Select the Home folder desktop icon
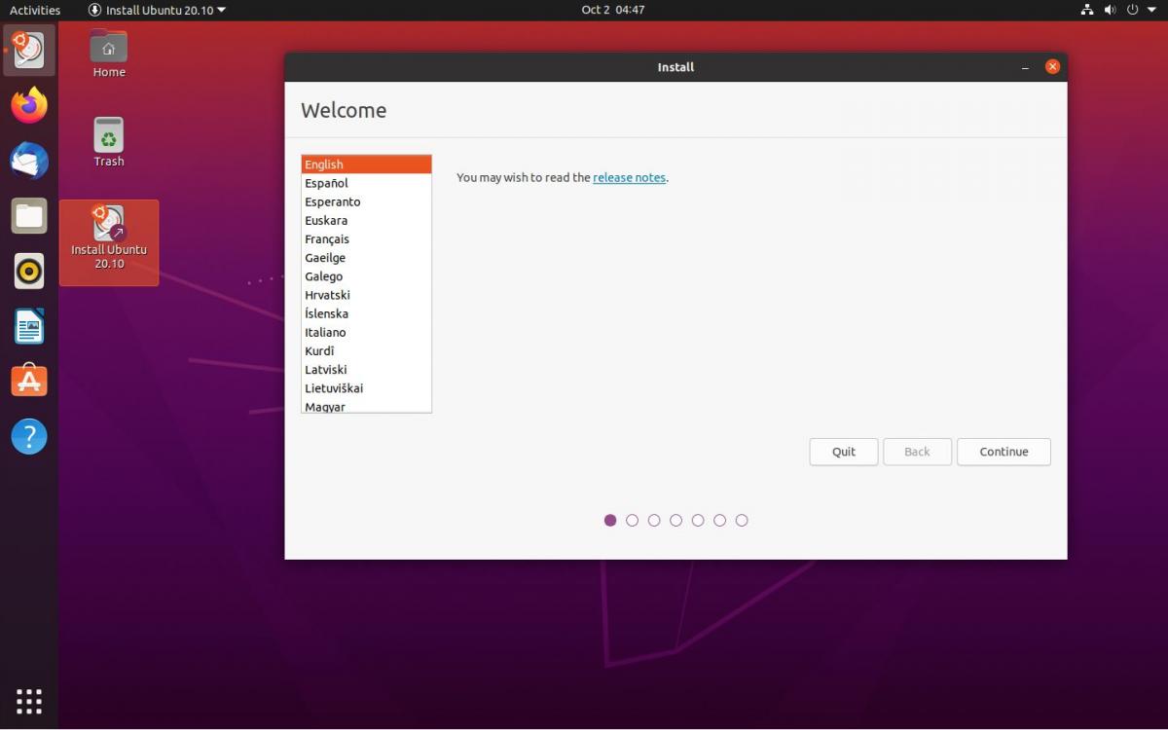This screenshot has width=1168, height=730. coord(109,53)
